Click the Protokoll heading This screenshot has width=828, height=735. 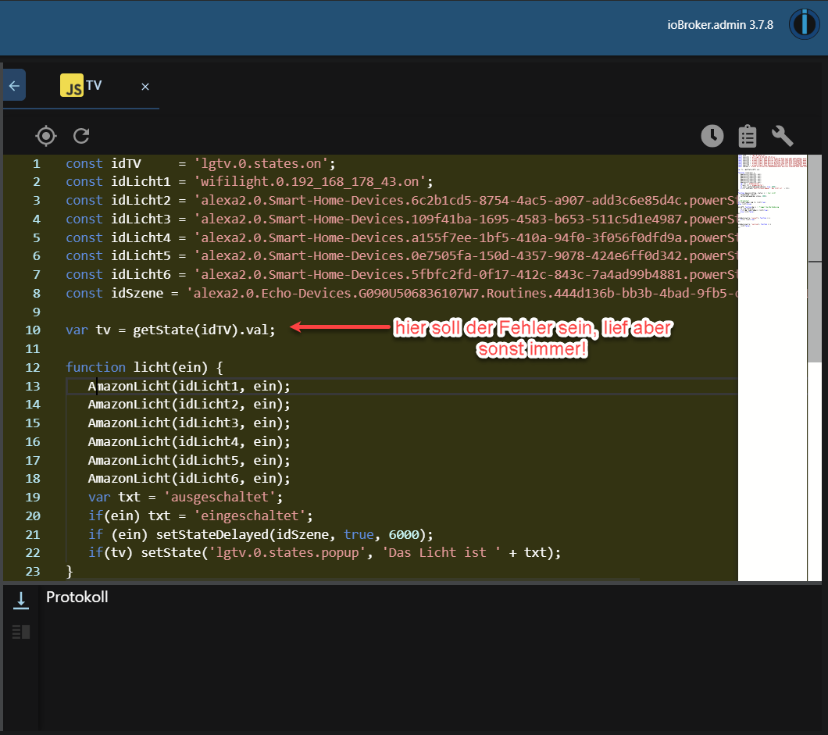click(77, 598)
